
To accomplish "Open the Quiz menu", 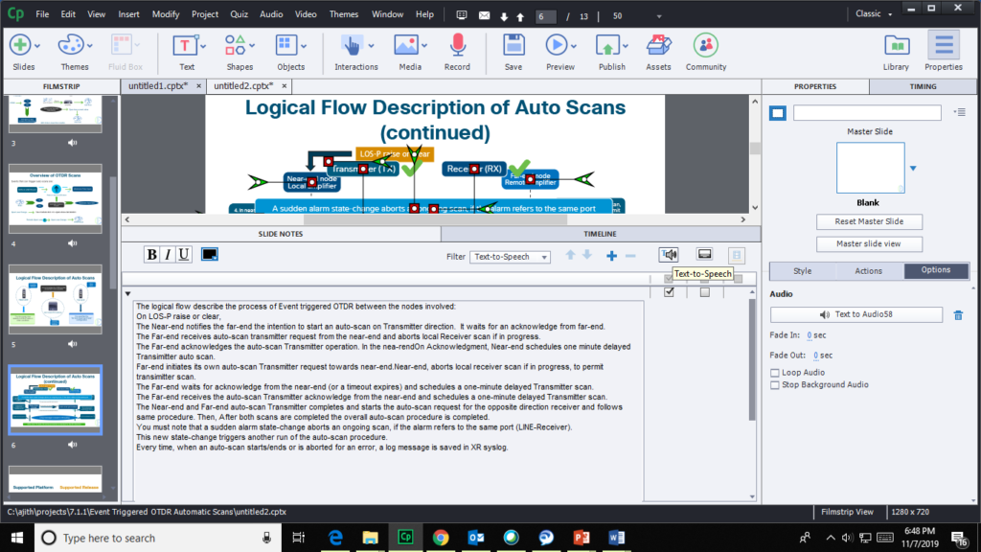I will pos(239,13).
